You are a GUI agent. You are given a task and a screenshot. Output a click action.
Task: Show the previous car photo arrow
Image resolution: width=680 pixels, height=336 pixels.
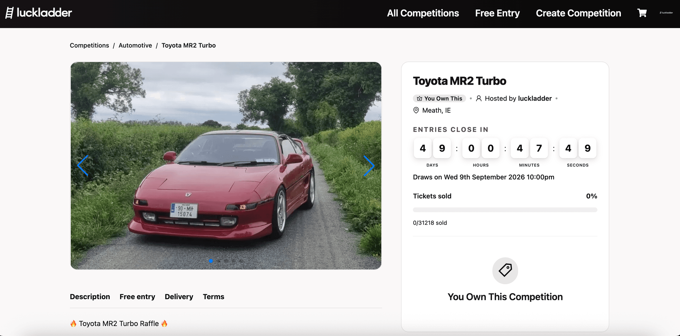pos(83,166)
